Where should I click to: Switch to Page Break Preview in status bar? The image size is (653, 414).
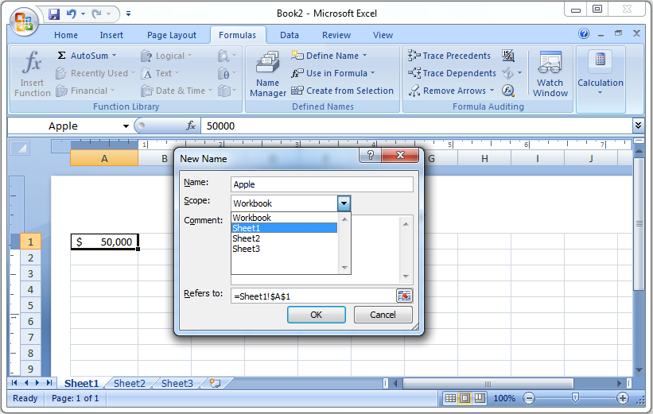(480, 399)
